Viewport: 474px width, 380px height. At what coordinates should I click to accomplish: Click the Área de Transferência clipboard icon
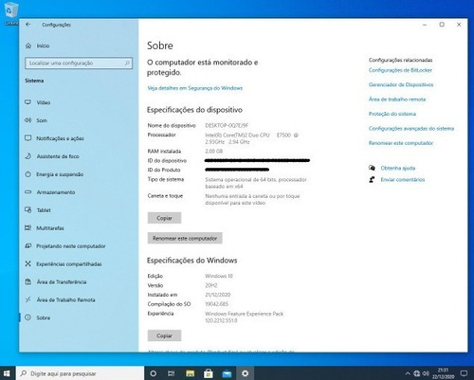click(x=28, y=281)
